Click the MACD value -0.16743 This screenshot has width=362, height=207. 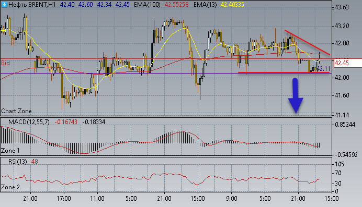pos(66,122)
